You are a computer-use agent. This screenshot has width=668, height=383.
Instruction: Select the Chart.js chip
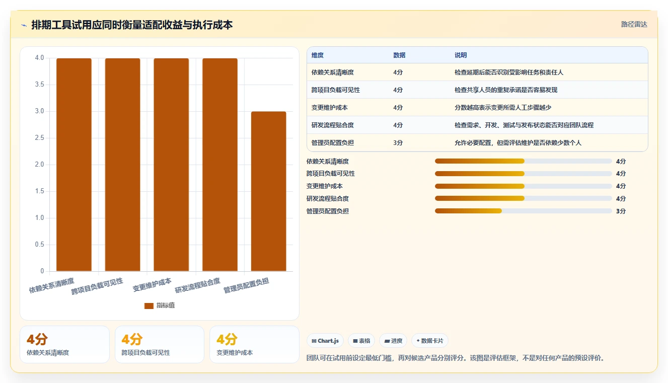coord(325,341)
